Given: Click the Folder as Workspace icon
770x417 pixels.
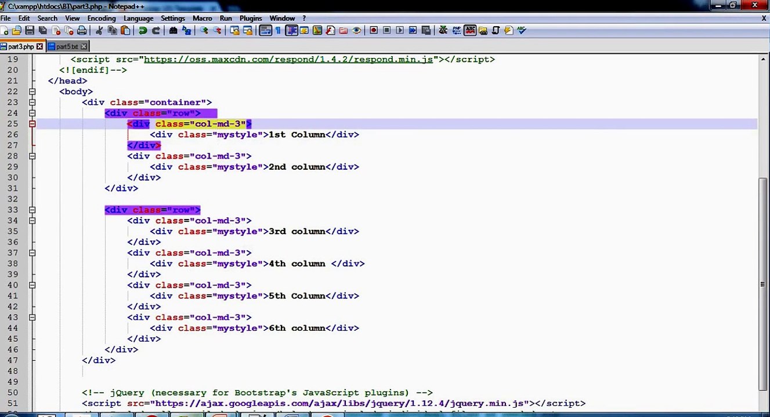Looking at the screenshot, I should pyautogui.click(x=344, y=30).
